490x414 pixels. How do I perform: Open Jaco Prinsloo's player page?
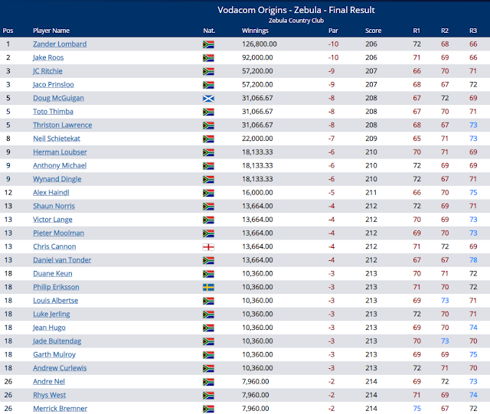pos(54,84)
